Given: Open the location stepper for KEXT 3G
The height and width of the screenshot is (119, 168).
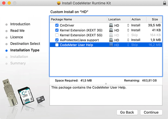Looking at the screenshot, I should click(x=128, y=30).
